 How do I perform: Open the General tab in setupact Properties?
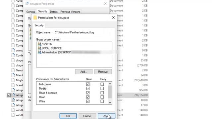31,12
